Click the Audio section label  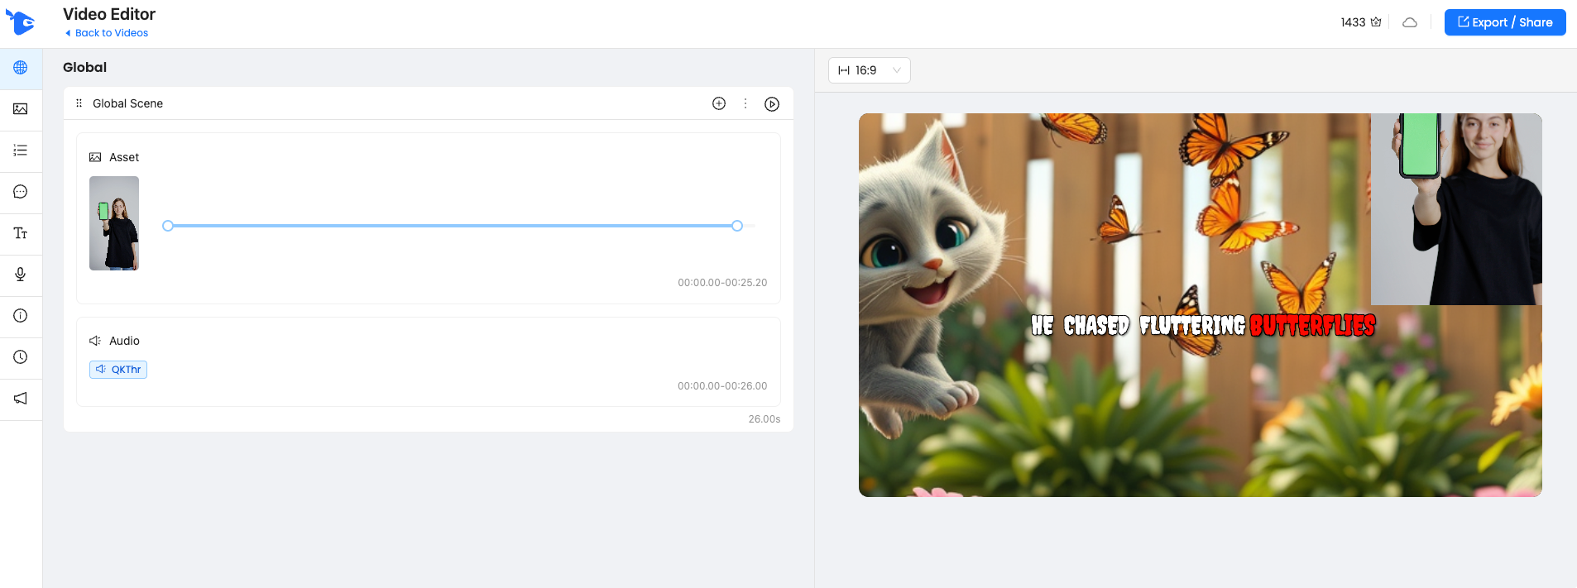click(124, 341)
